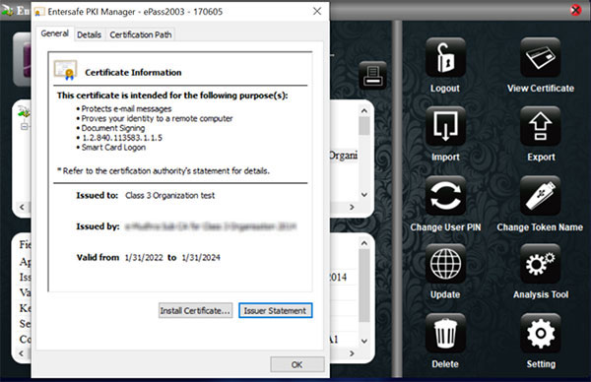
Task: Open Change Token Name icon
Action: pyautogui.click(x=540, y=195)
